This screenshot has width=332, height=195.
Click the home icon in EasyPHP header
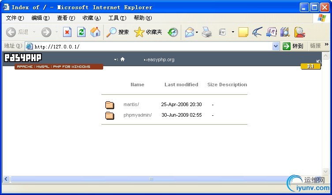(x=123, y=59)
